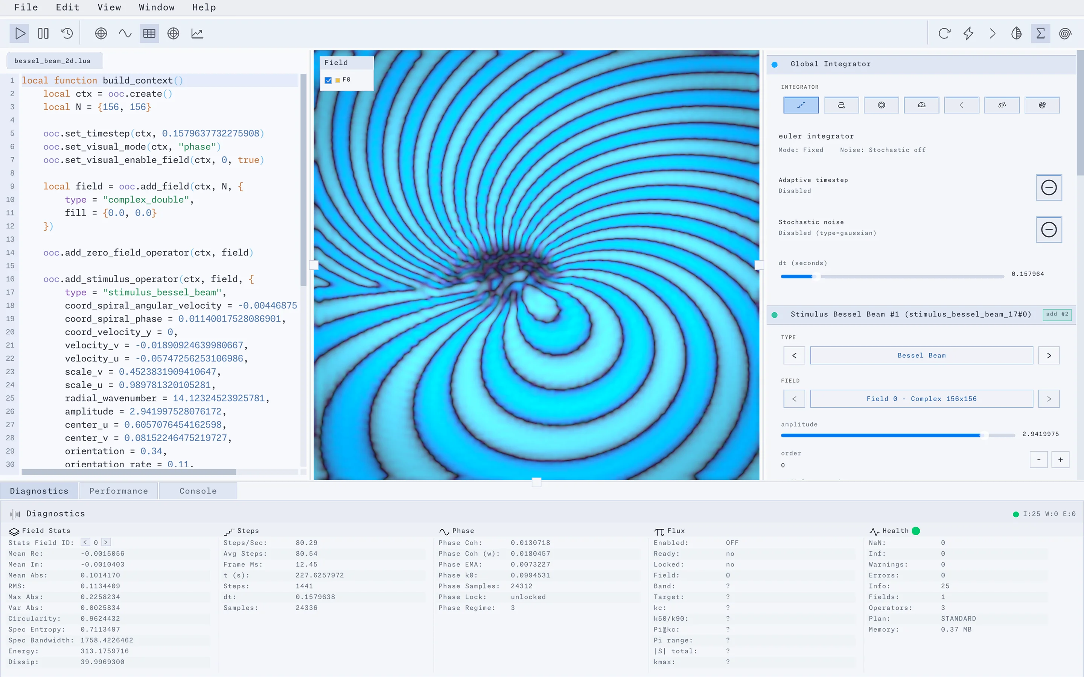Click the half-leaf icon in top-right toolbar

tap(1016, 33)
